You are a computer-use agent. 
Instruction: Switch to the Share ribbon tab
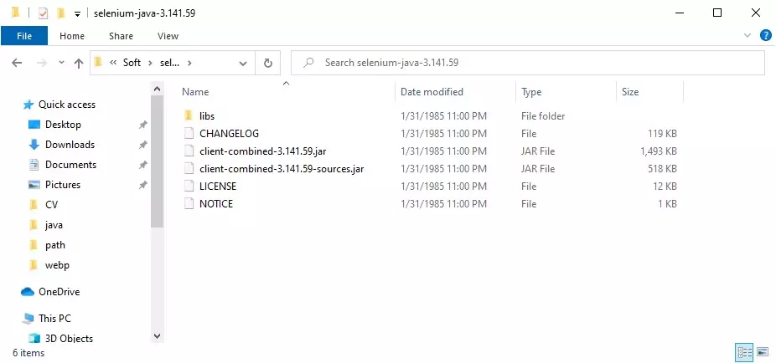pyautogui.click(x=121, y=36)
